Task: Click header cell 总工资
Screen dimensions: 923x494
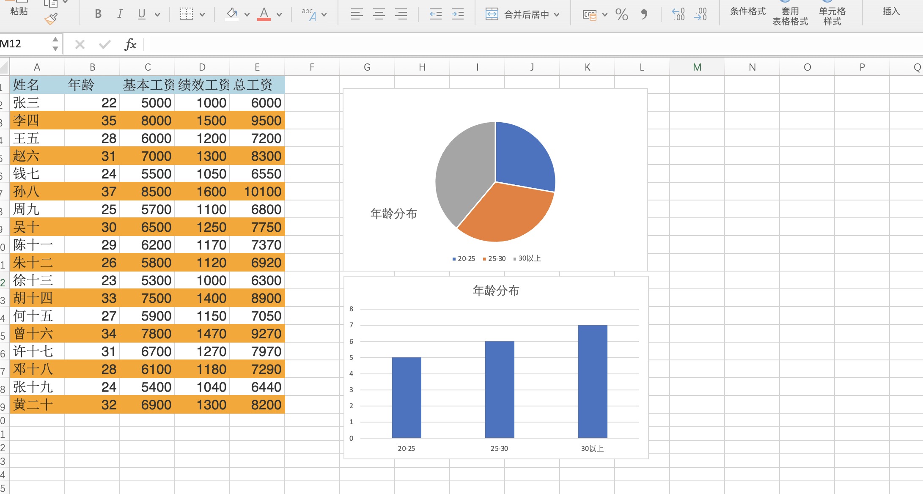Action: (x=257, y=85)
